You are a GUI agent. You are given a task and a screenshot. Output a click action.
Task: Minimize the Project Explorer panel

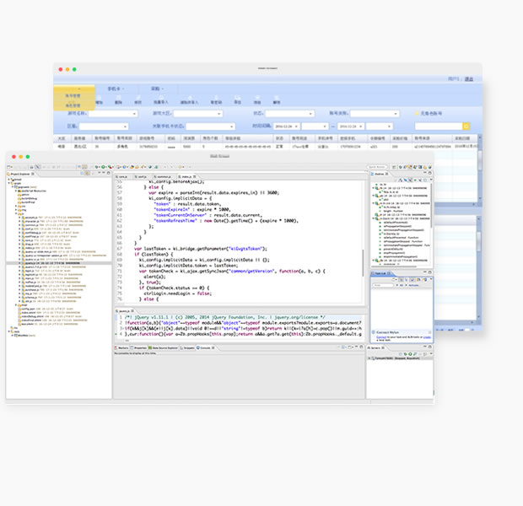[104, 173]
